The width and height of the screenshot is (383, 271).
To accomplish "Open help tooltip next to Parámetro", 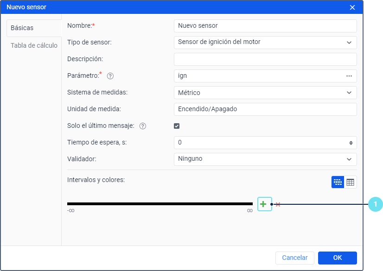I will tap(110, 76).
